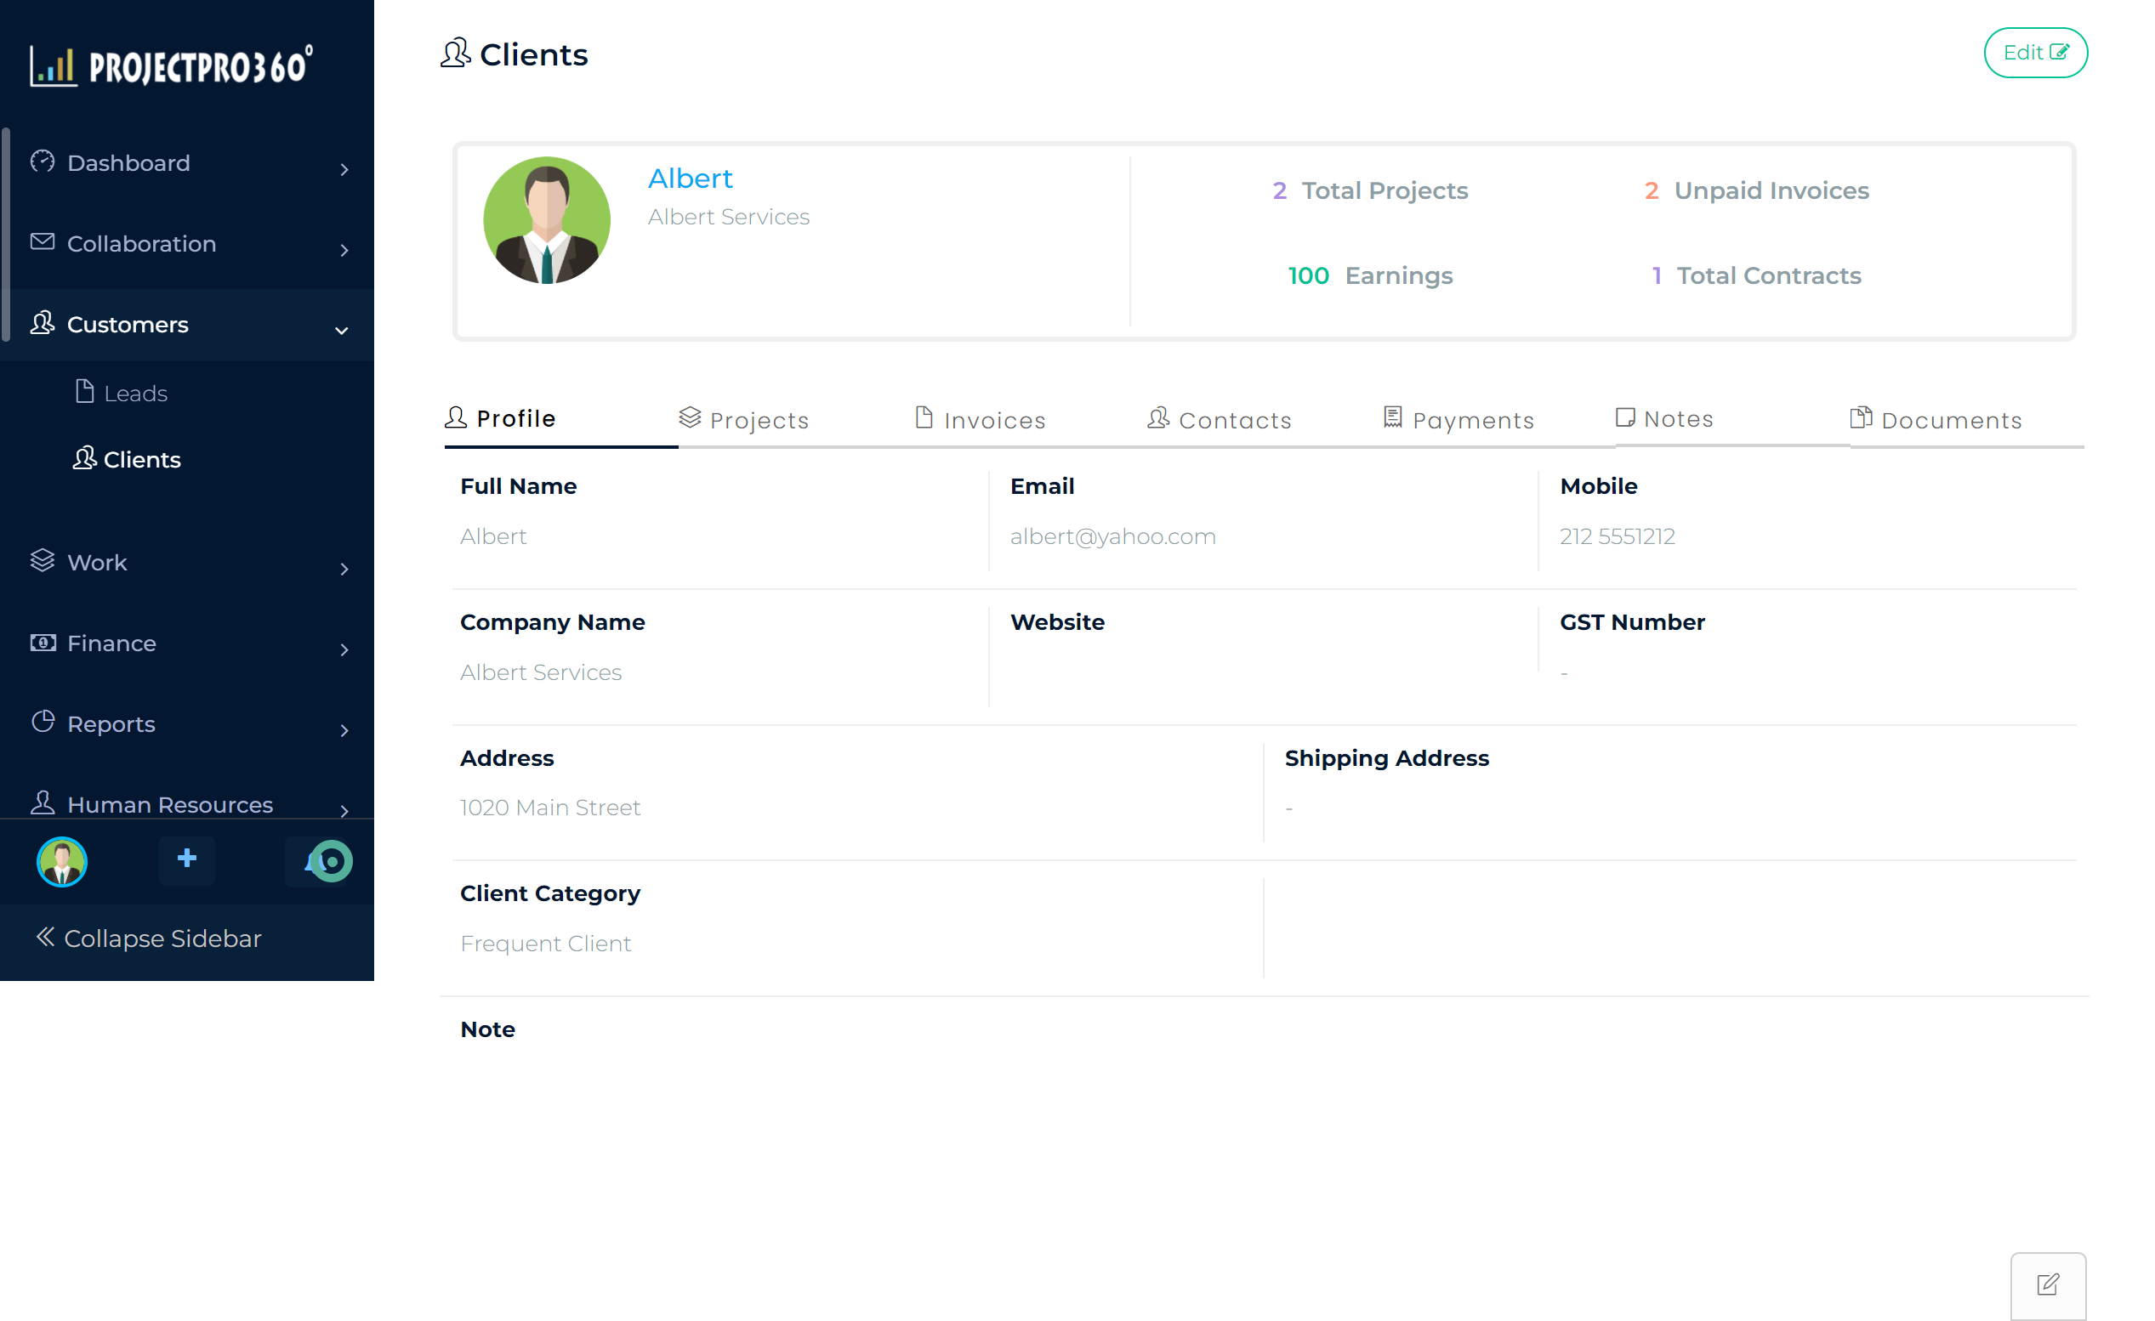Click the Albert client name link
The image size is (2155, 1321).
[x=690, y=179]
